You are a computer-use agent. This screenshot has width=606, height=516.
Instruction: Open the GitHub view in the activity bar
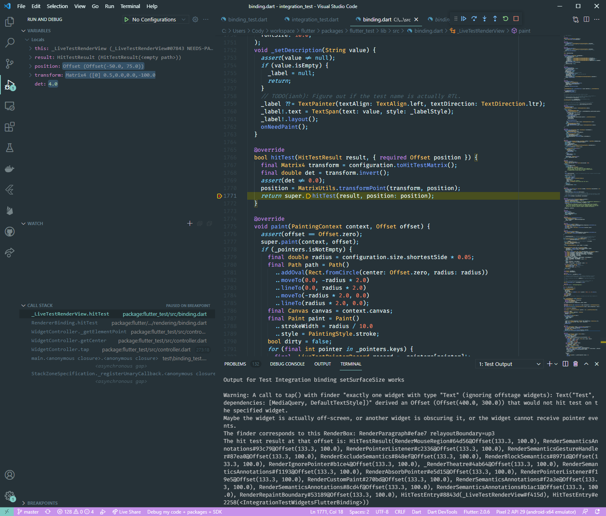point(10,232)
